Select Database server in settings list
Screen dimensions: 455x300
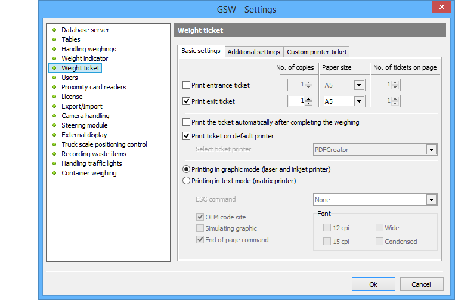point(85,30)
